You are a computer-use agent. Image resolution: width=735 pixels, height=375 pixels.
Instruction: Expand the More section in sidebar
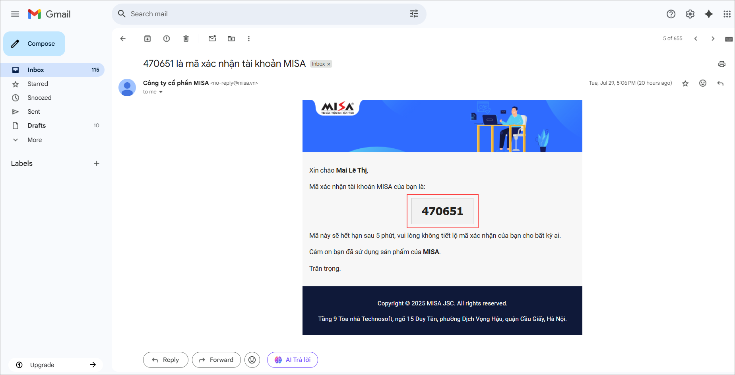[x=35, y=140]
